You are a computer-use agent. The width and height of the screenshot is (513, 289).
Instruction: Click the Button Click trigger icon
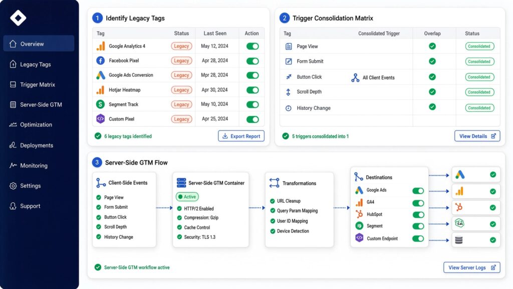click(x=289, y=77)
